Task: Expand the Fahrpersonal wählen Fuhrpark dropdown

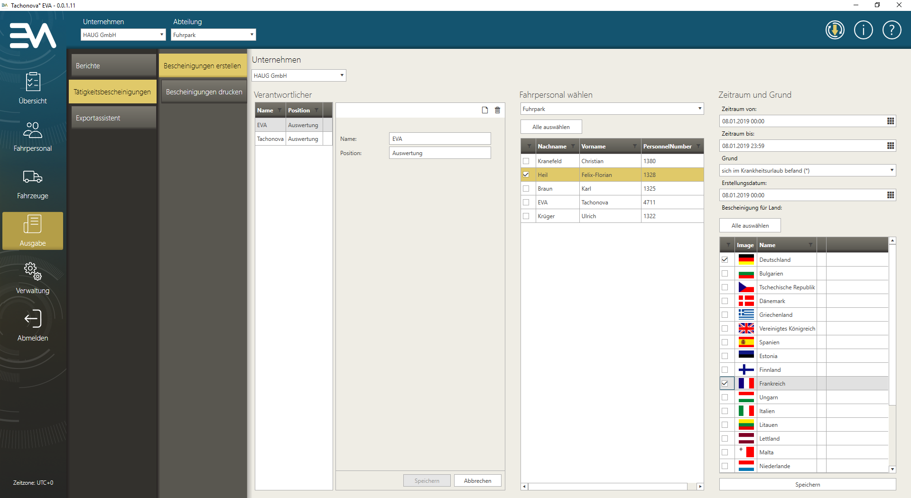Action: click(699, 109)
